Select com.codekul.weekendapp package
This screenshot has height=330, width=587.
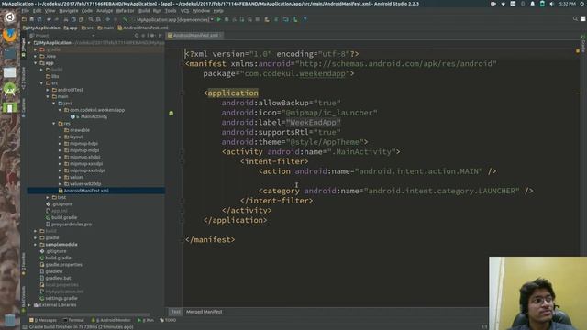click(94, 110)
